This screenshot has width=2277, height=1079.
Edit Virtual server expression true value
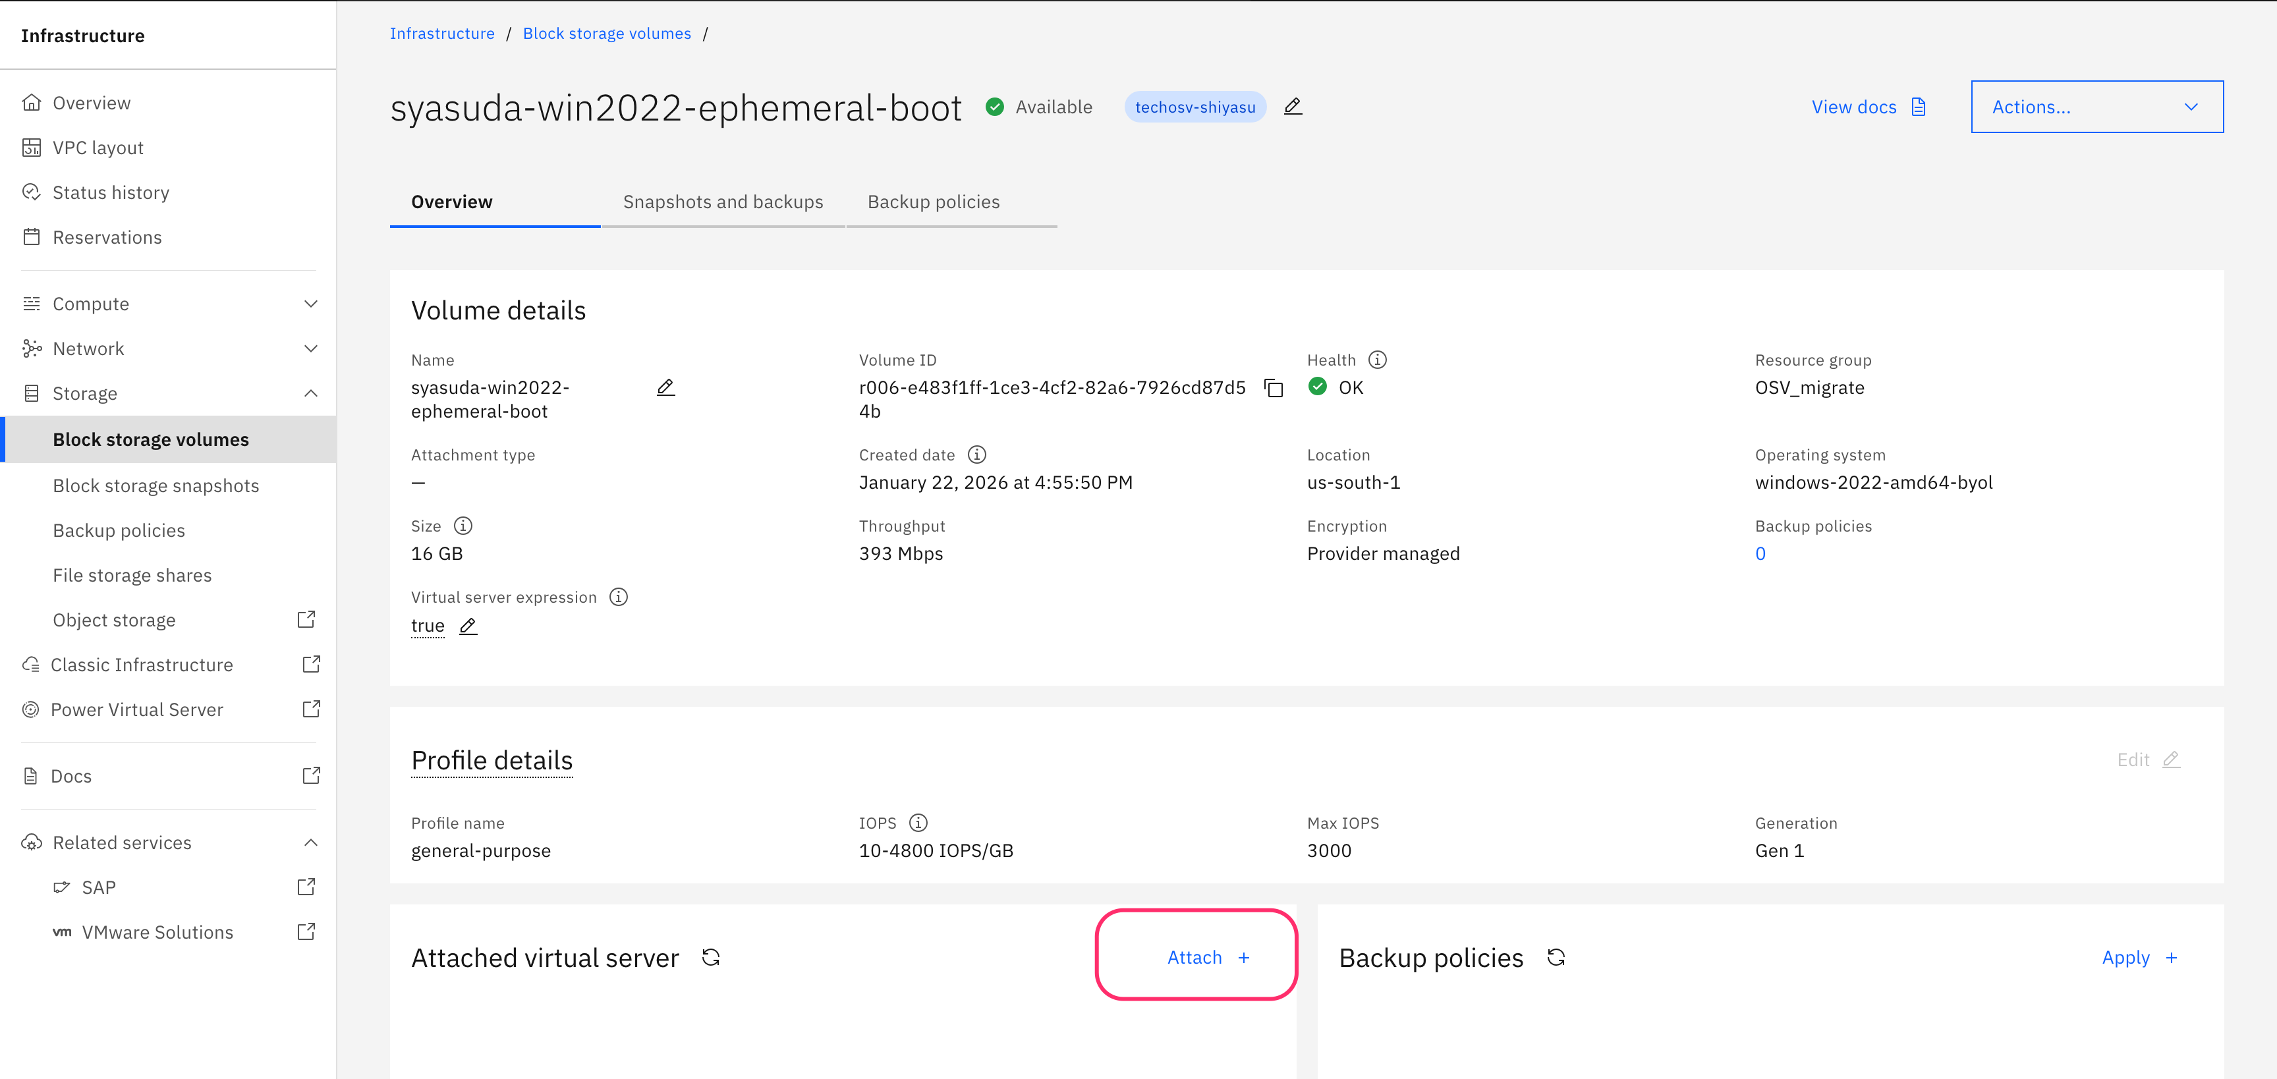point(468,626)
